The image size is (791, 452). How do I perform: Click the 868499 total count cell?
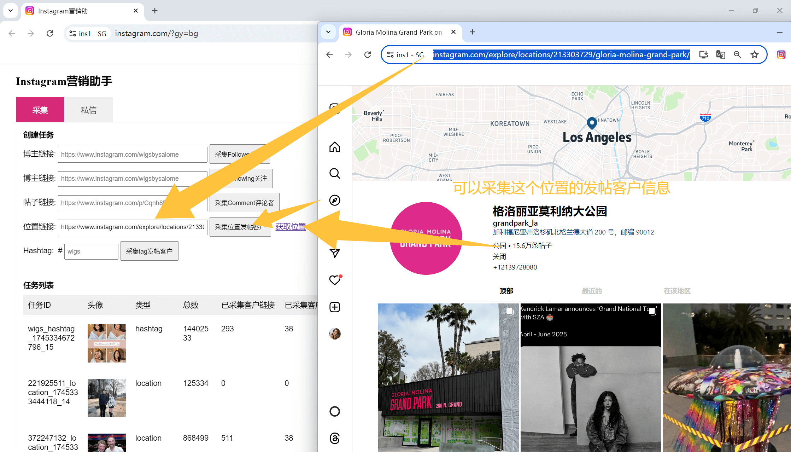point(196,438)
